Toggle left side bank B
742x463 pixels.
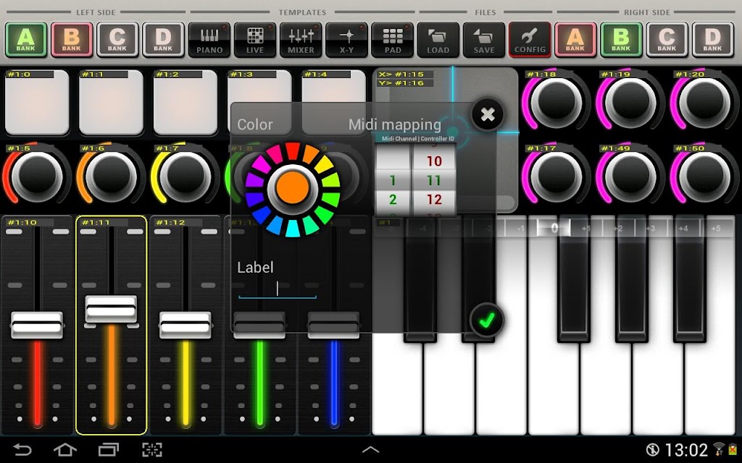72,40
